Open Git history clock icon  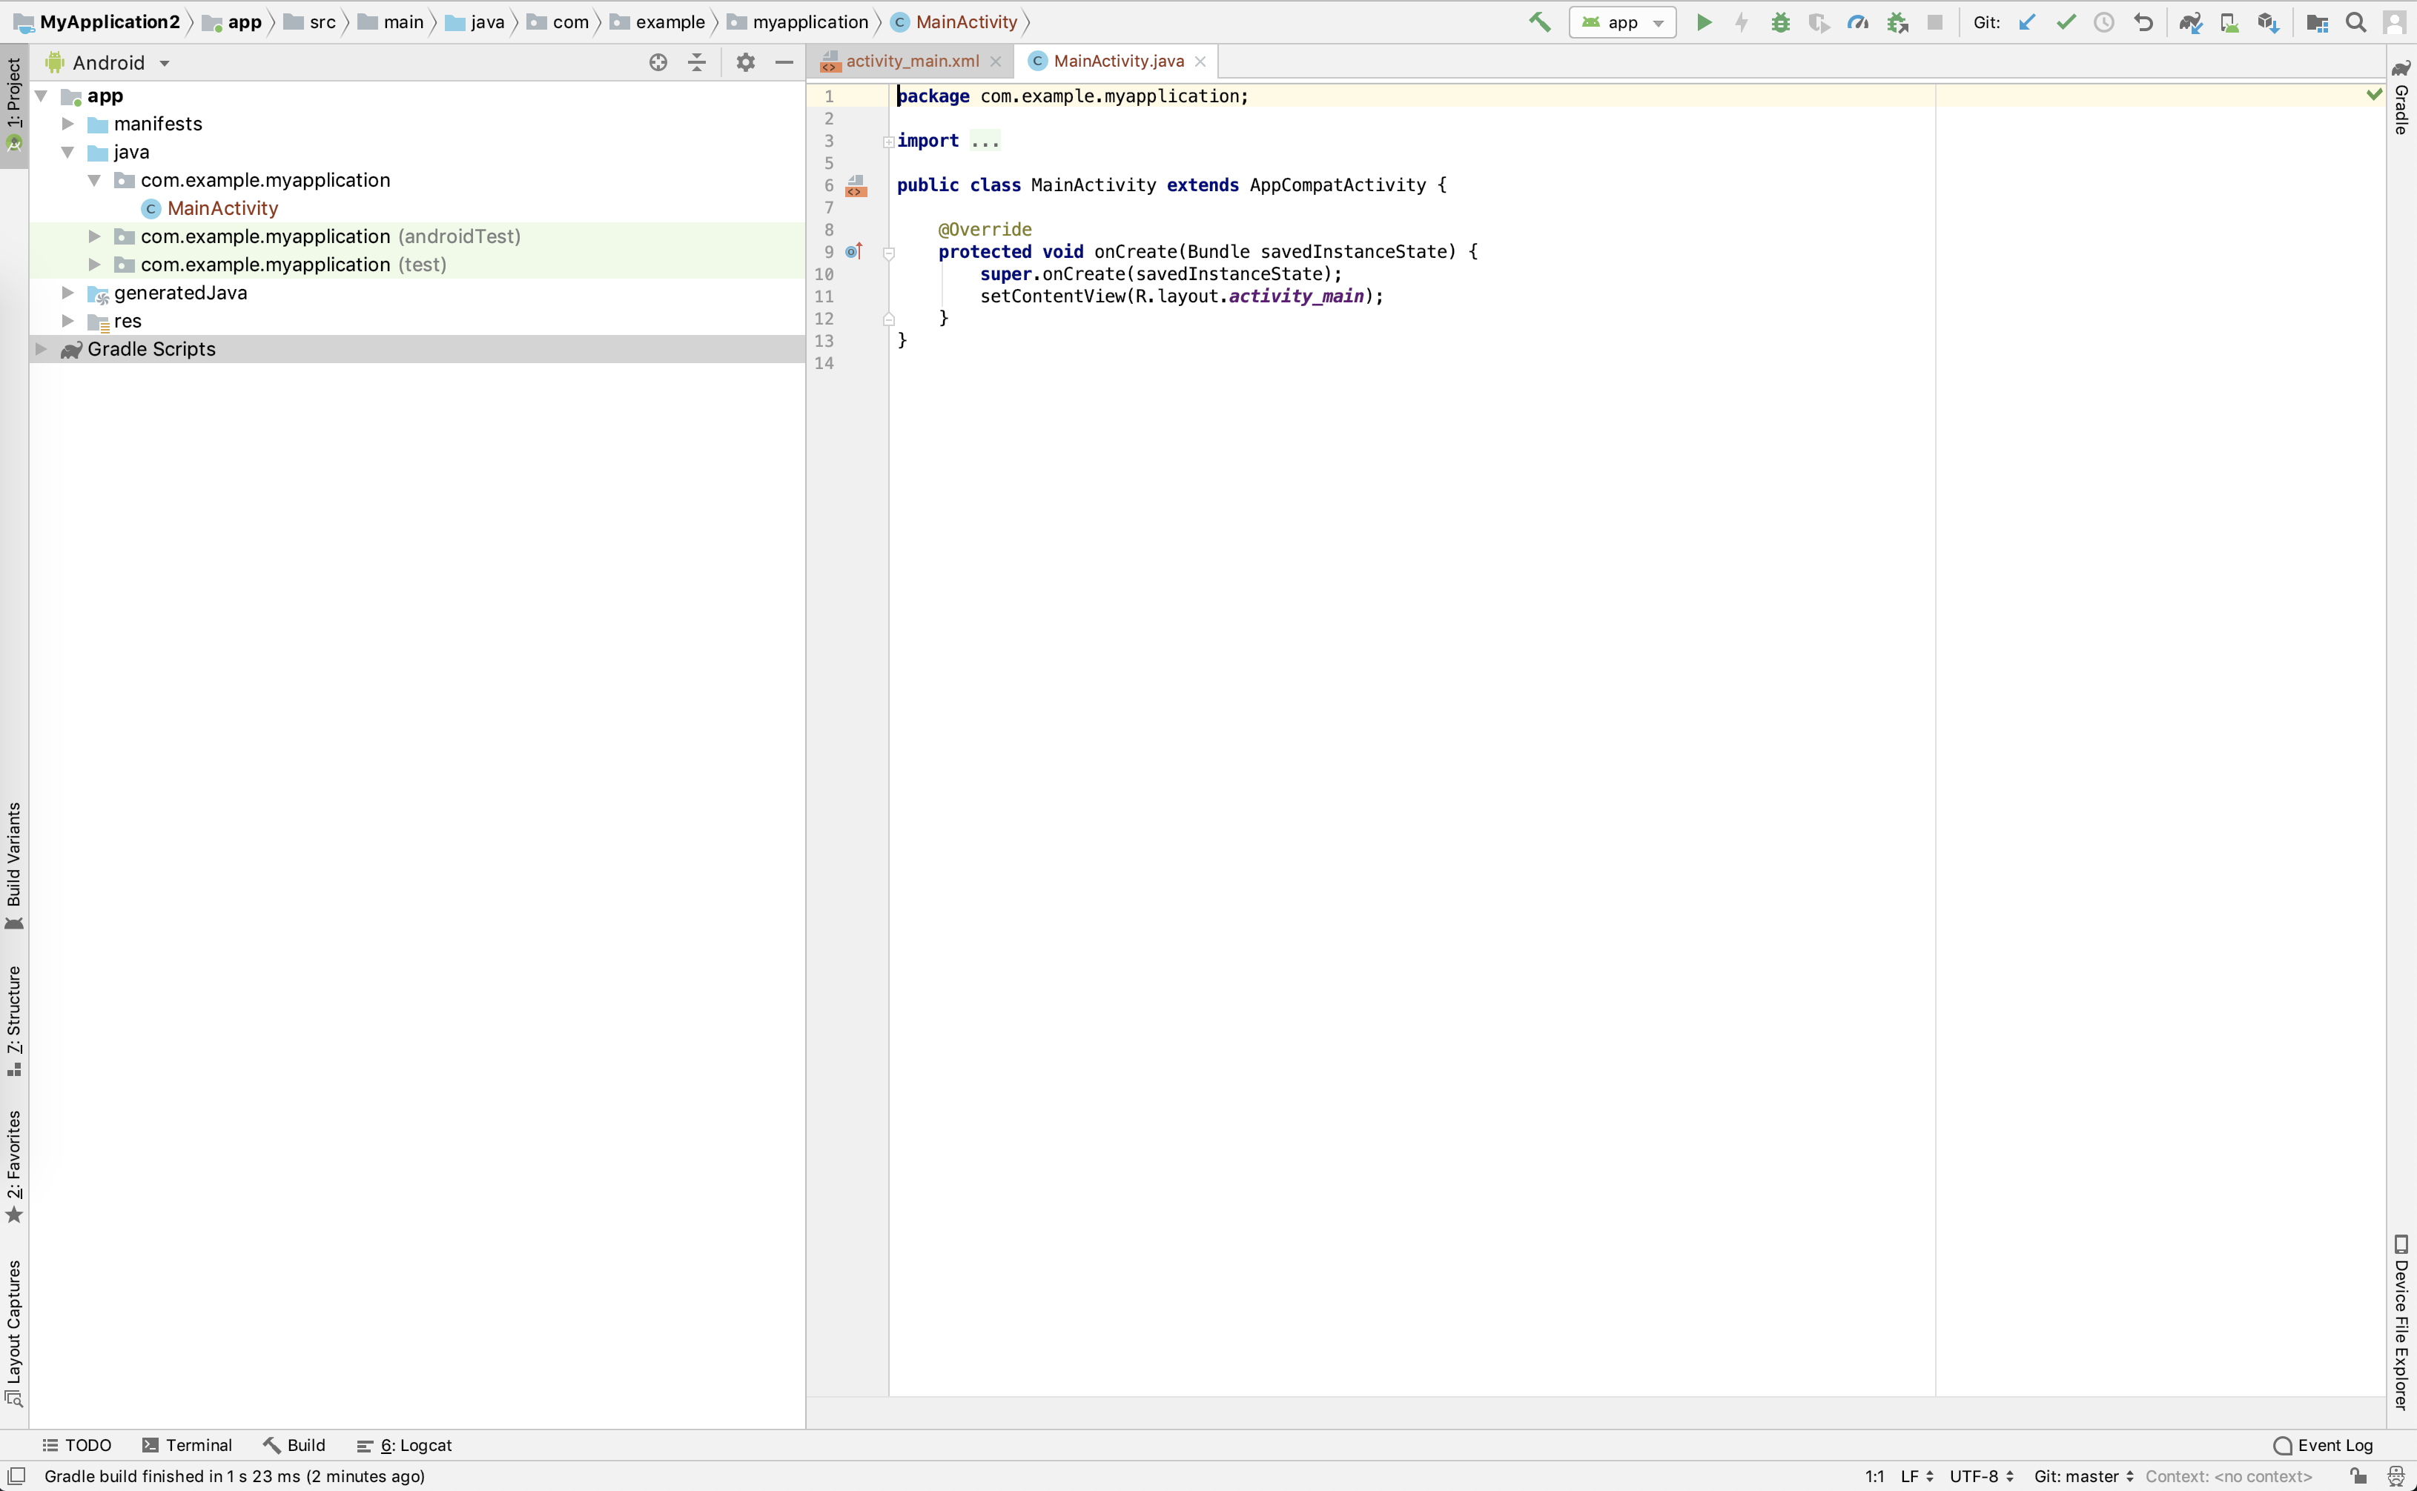click(x=2104, y=21)
